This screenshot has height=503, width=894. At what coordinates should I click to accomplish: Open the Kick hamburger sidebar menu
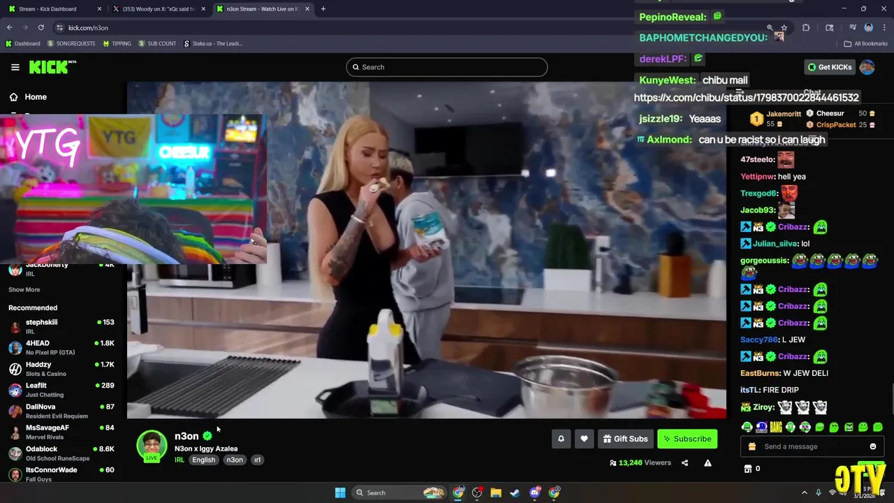click(x=15, y=67)
